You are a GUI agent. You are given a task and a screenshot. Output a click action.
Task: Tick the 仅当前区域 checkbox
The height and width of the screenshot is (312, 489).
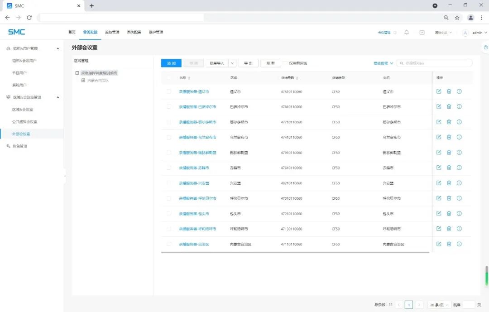tap(285, 63)
